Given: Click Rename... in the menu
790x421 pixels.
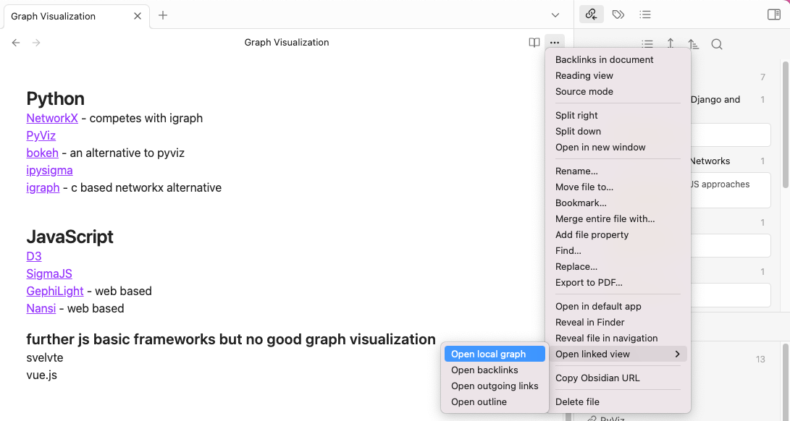Looking at the screenshot, I should point(618,171).
